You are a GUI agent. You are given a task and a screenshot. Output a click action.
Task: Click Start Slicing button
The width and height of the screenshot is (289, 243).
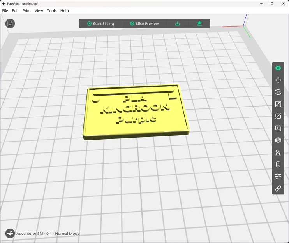(100, 24)
